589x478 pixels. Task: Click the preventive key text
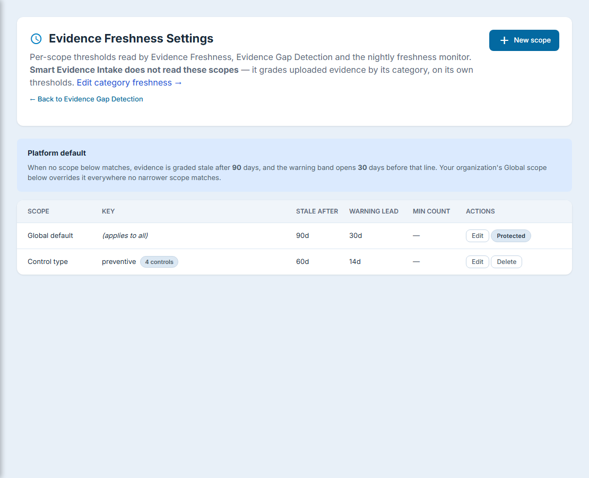click(x=119, y=262)
